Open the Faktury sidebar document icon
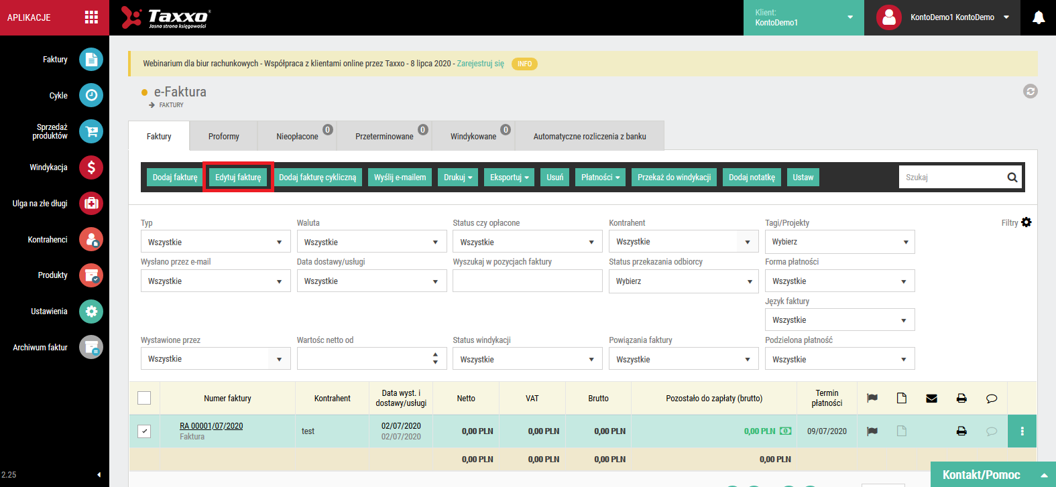This screenshot has width=1056, height=487. point(91,60)
